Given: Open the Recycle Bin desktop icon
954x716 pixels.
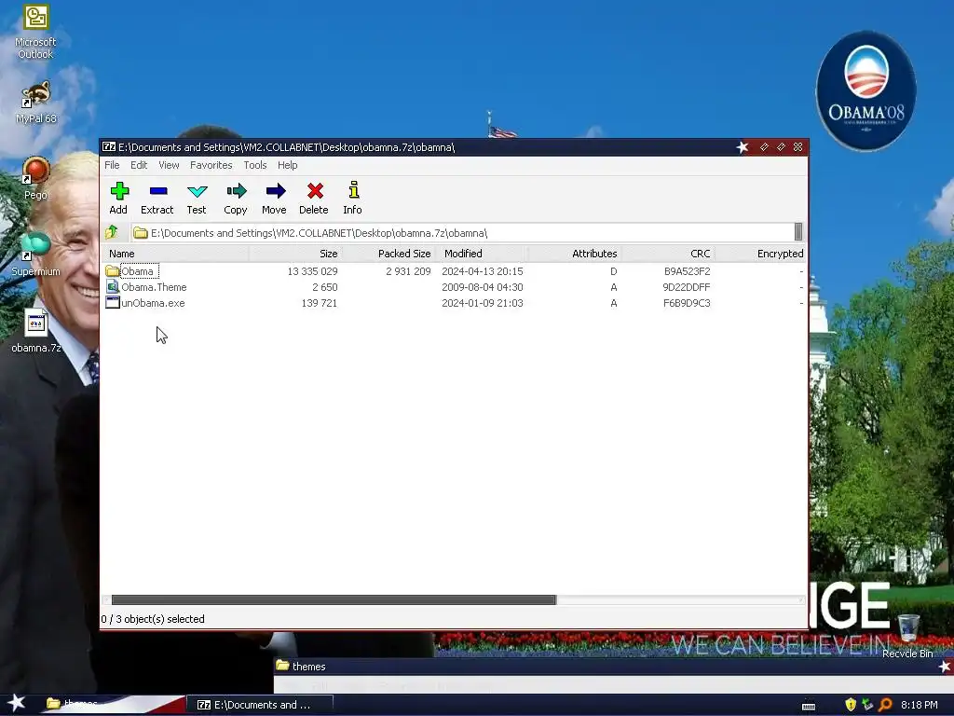Looking at the screenshot, I should click(907, 636).
